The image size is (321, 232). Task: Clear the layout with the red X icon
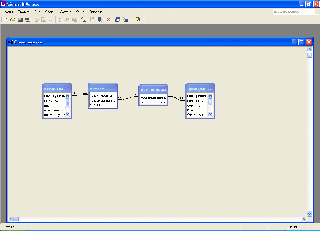point(109,20)
